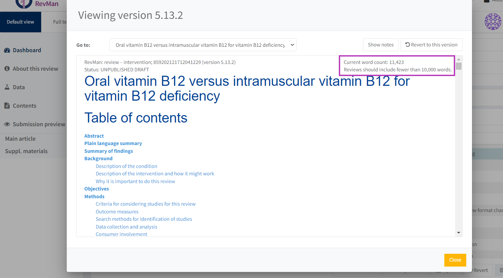
Task: Open the Go to version dropdown
Action: click(203, 45)
